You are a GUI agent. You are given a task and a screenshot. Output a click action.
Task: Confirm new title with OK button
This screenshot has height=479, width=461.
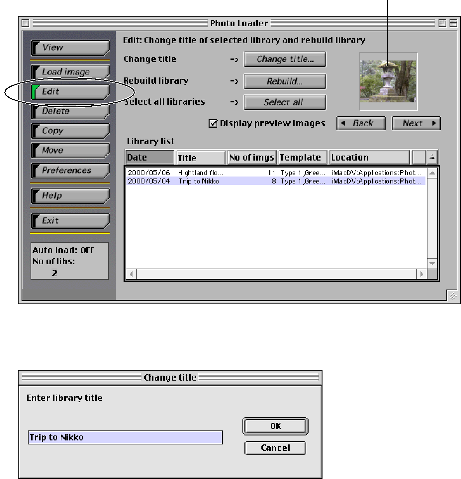(x=275, y=426)
